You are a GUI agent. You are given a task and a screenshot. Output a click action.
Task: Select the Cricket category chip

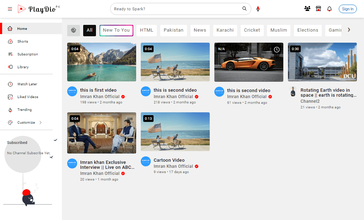click(252, 31)
